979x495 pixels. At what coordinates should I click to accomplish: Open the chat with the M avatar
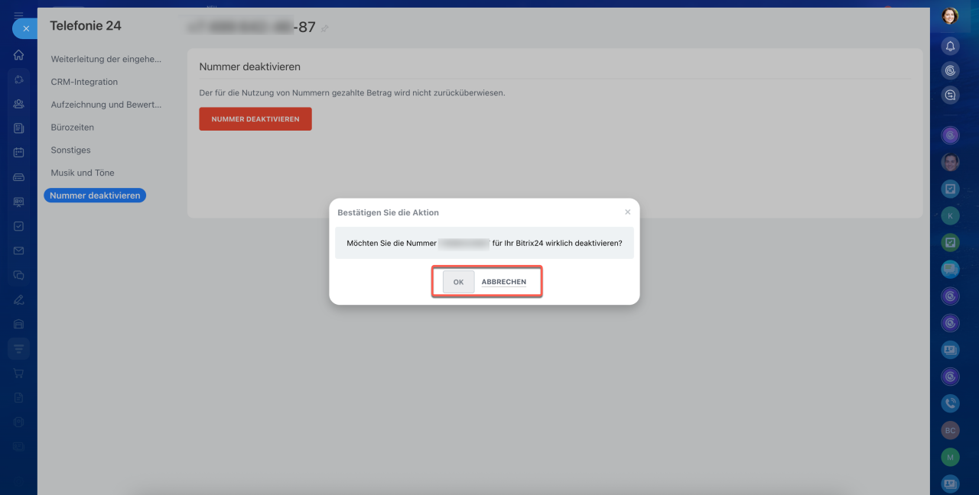[x=950, y=457]
